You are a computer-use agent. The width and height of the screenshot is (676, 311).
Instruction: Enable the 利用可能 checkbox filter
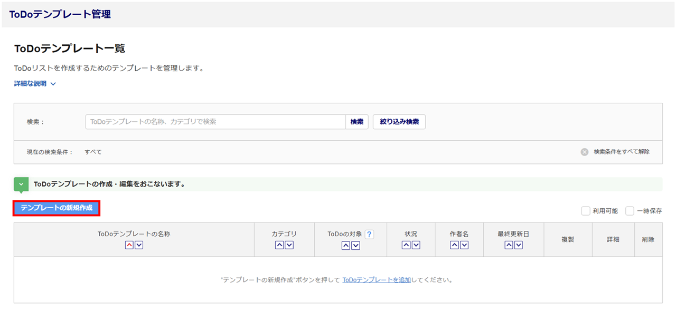[x=586, y=211]
